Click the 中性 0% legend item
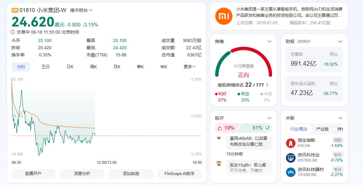 (x=266, y=97)
